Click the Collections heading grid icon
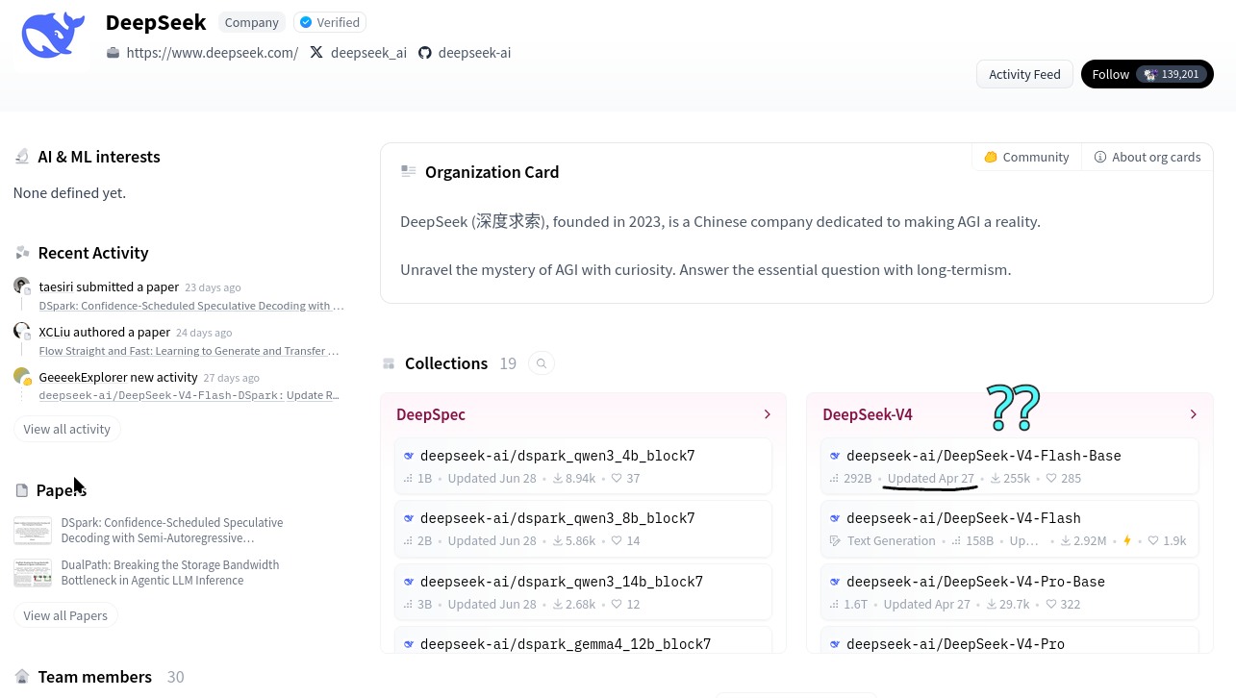 point(389,363)
